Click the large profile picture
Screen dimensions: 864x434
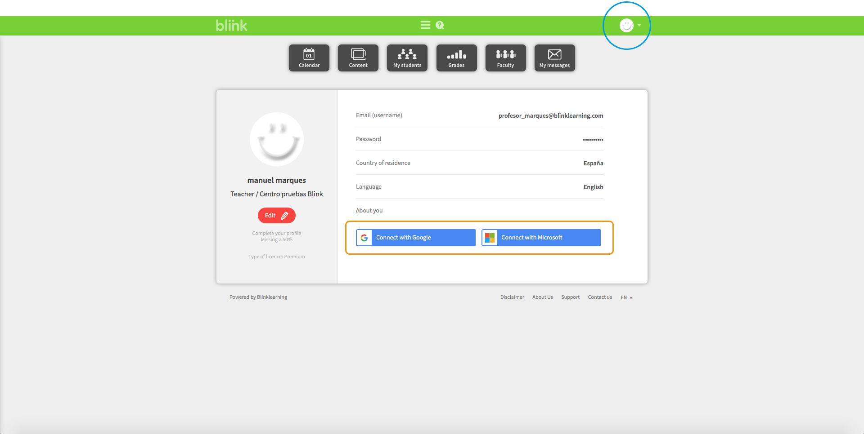click(x=277, y=139)
